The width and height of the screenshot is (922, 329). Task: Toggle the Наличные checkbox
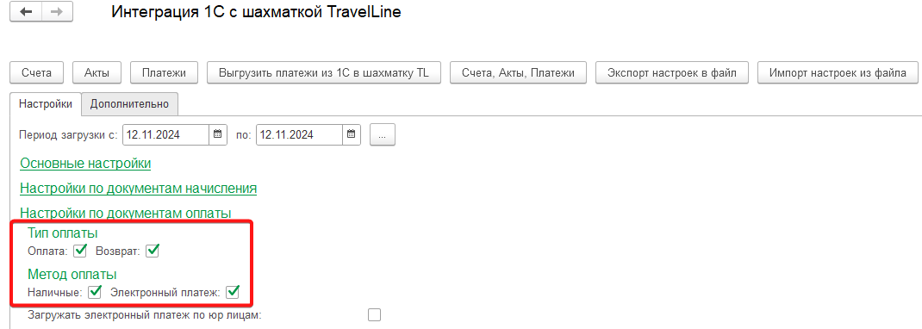tap(94, 291)
